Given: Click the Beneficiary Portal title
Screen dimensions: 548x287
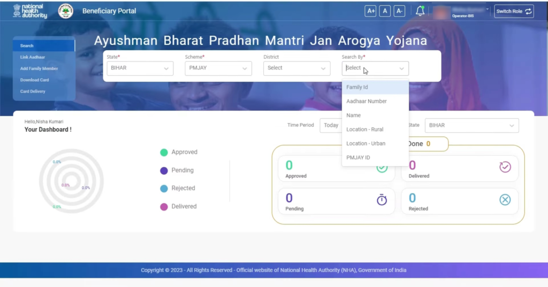Looking at the screenshot, I should [x=109, y=11].
